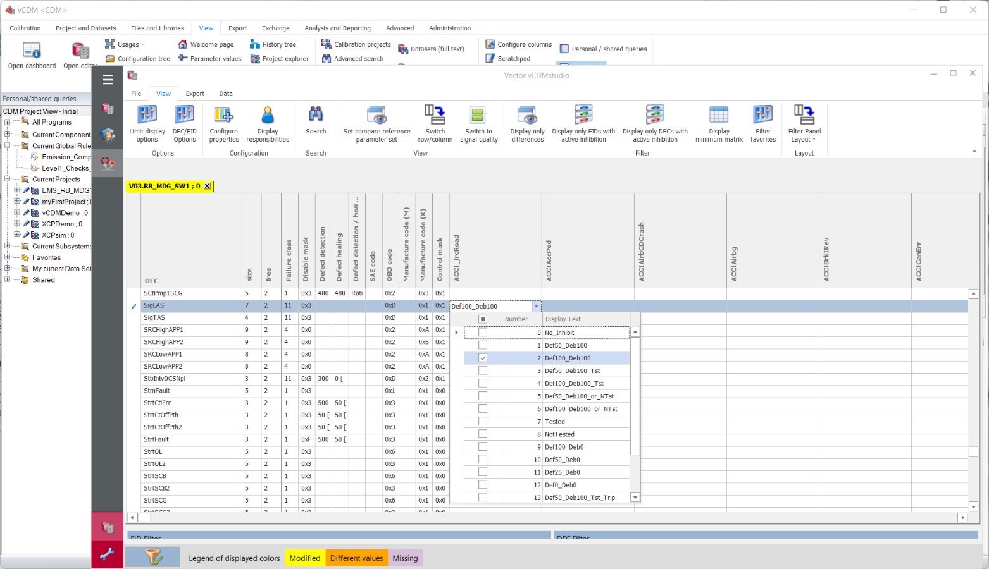Enable Display only differences filter
Screen dimensions: 989x569
coord(528,124)
